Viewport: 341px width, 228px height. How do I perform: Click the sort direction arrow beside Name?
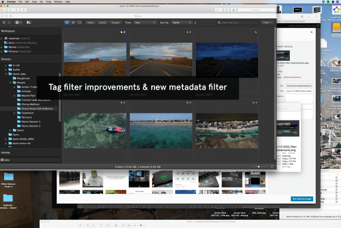[x=195, y=22]
